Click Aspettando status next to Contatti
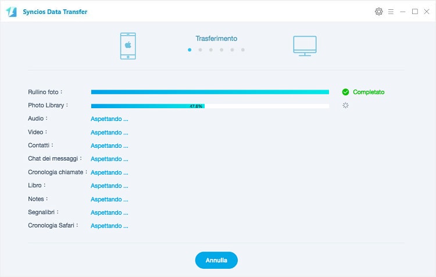The height and width of the screenshot is (277, 436). point(109,145)
